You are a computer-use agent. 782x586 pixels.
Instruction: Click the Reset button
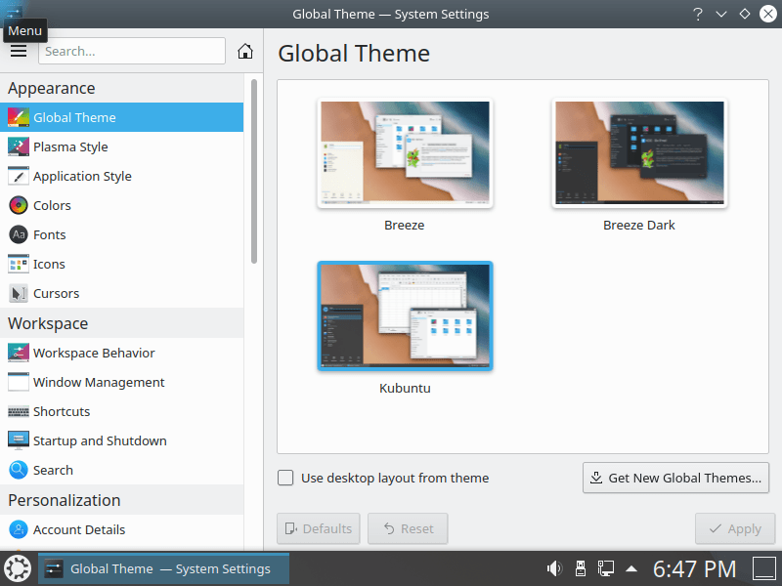(408, 528)
